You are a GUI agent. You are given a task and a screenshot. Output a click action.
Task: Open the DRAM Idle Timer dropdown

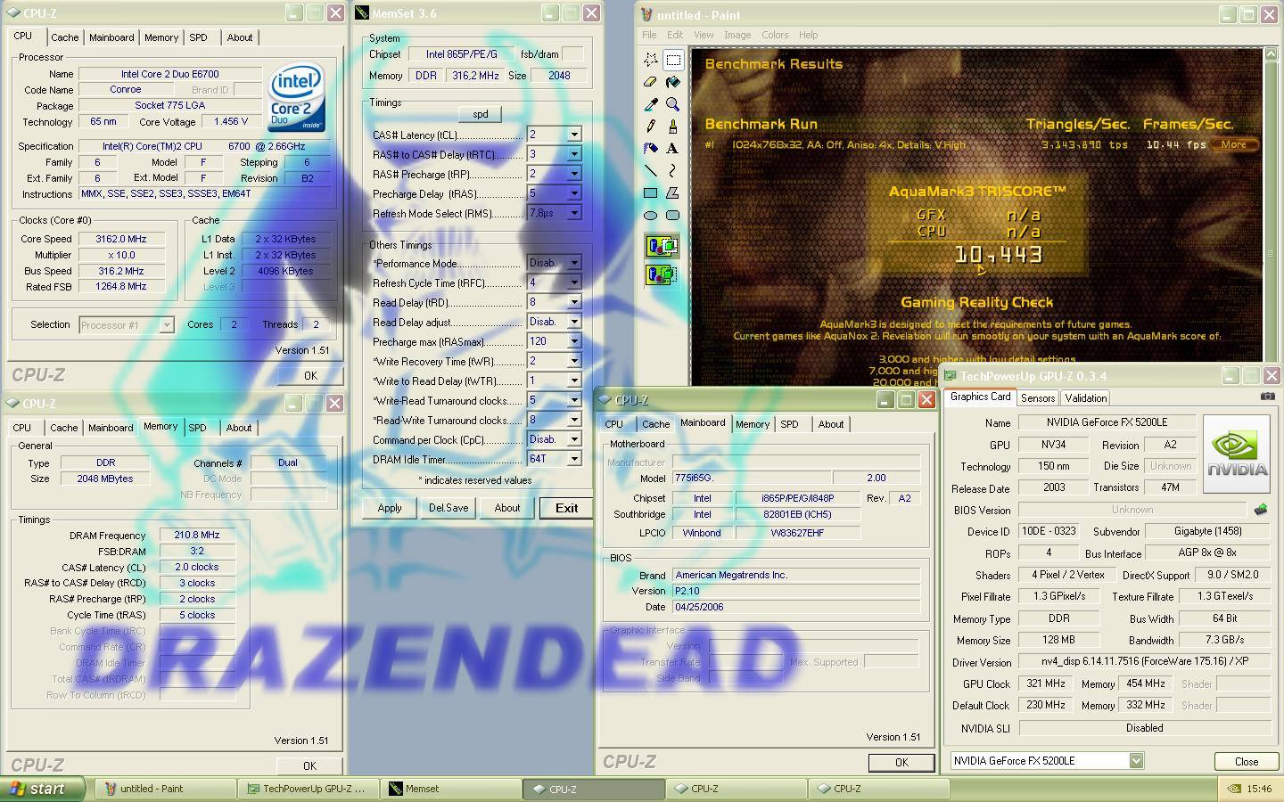(574, 459)
